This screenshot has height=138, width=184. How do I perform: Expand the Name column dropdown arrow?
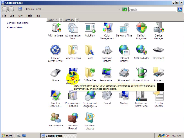(x=61, y=20)
